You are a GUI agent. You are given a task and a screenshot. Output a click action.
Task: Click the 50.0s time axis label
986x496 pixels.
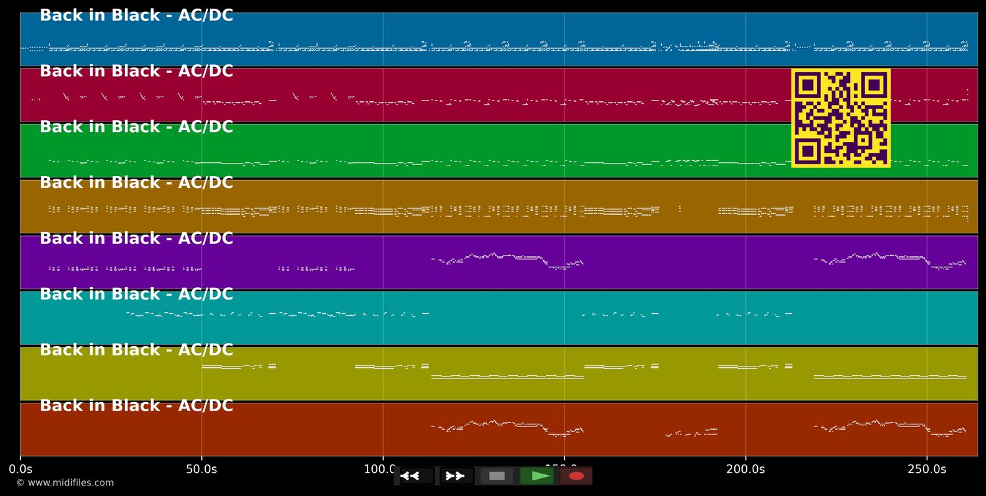coord(201,470)
